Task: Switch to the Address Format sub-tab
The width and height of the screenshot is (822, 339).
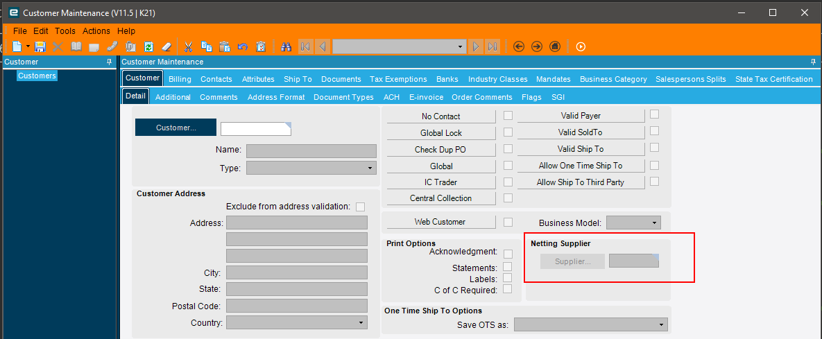Action: pyautogui.click(x=276, y=97)
